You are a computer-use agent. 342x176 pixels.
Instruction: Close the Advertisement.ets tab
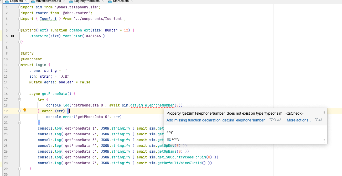pyautogui.click(x=64, y=1)
